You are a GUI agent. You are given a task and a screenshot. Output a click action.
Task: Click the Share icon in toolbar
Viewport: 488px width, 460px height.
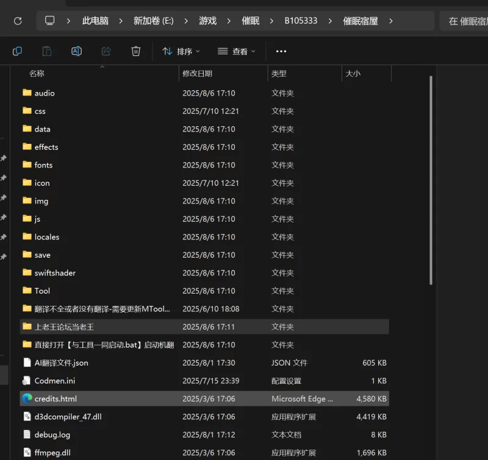click(106, 51)
